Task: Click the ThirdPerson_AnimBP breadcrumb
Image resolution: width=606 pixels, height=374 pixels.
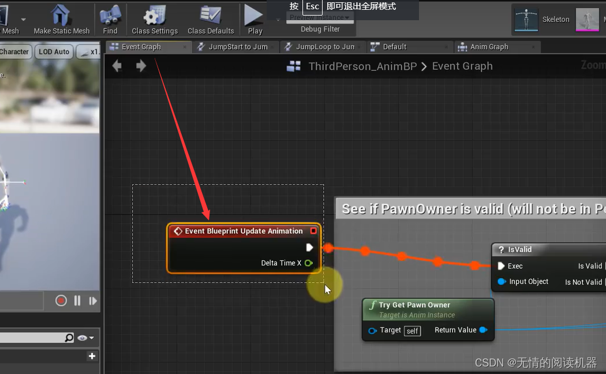Action: (x=362, y=66)
